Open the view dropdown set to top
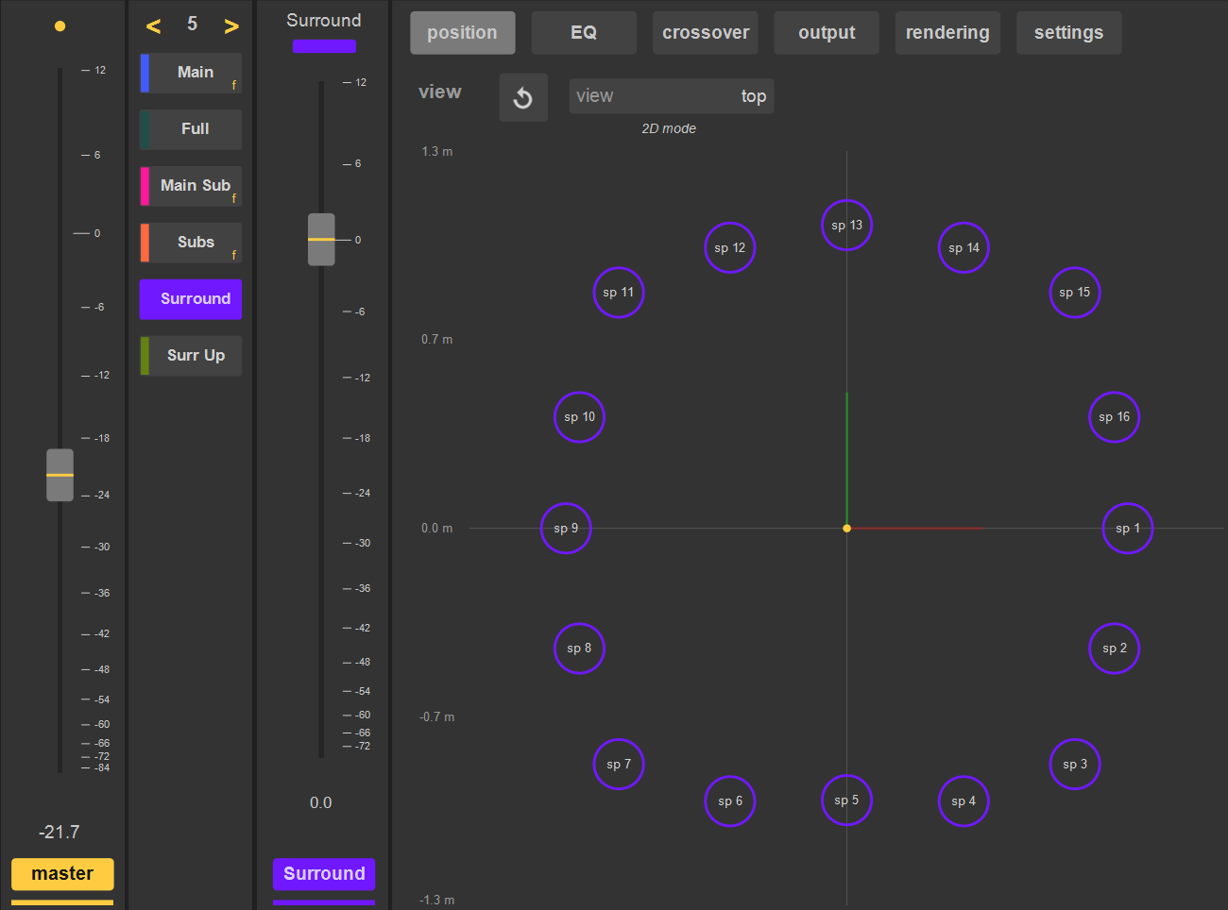The width and height of the screenshot is (1228, 910). 672,96
